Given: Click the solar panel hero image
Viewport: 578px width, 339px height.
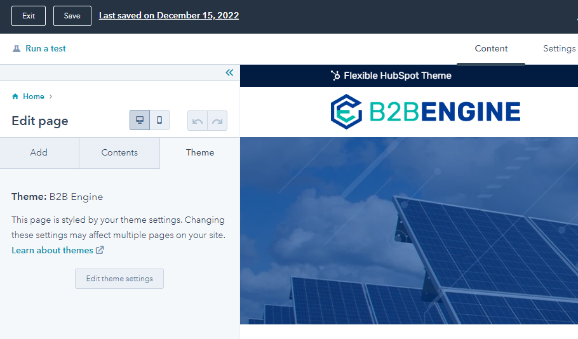Looking at the screenshot, I should tap(409, 231).
